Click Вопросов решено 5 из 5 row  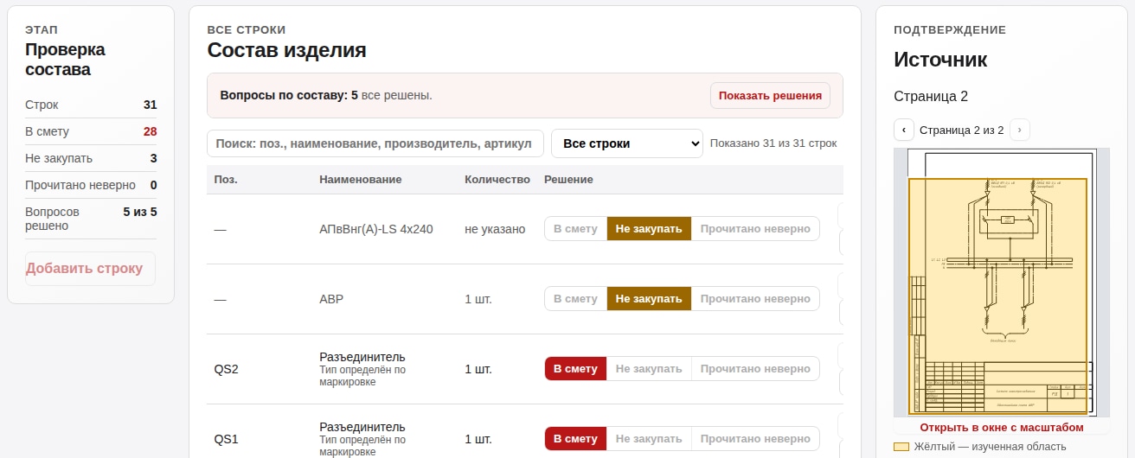tap(91, 219)
